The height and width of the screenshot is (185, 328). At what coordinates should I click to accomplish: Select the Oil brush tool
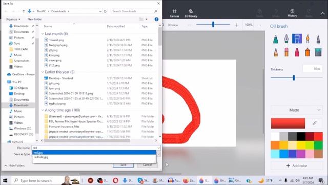tap(297, 39)
